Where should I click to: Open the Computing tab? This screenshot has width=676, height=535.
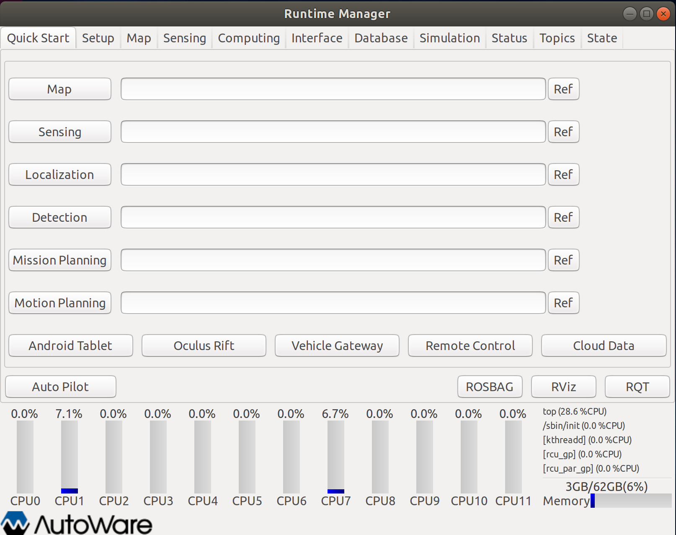point(248,38)
